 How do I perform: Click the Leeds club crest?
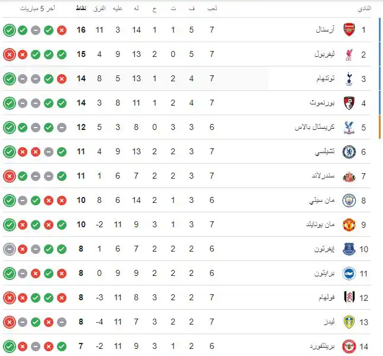[x=349, y=322]
